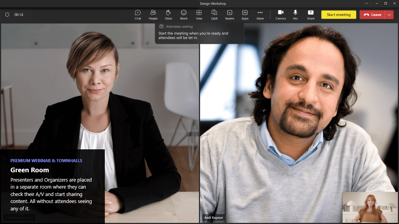Expand the More options menu
This screenshot has width=399, height=224.
(260, 14)
